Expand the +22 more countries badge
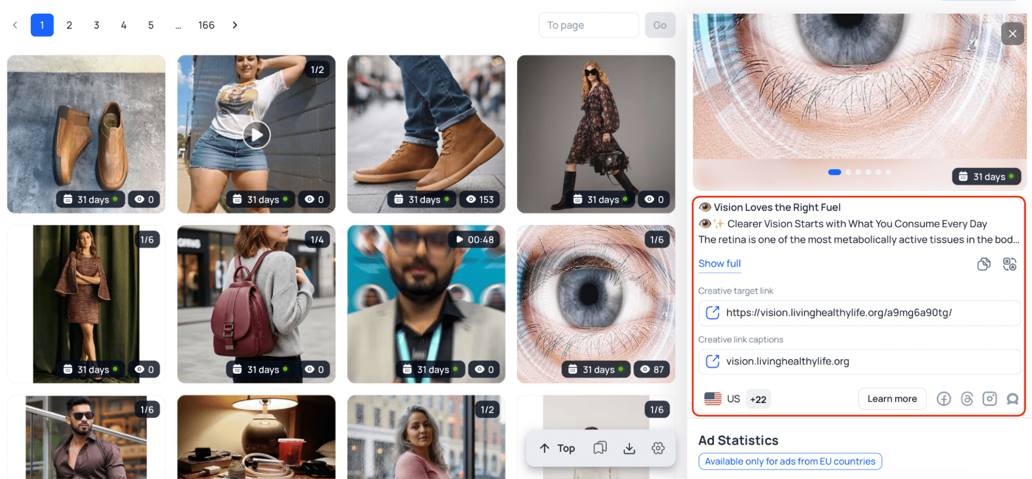The width and height of the screenshot is (1032, 479). [x=758, y=399]
